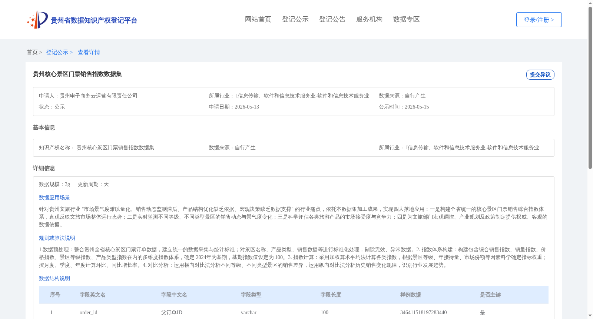Click 更新周期：天 text
This screenshot has width=593, height=319.
93,184
